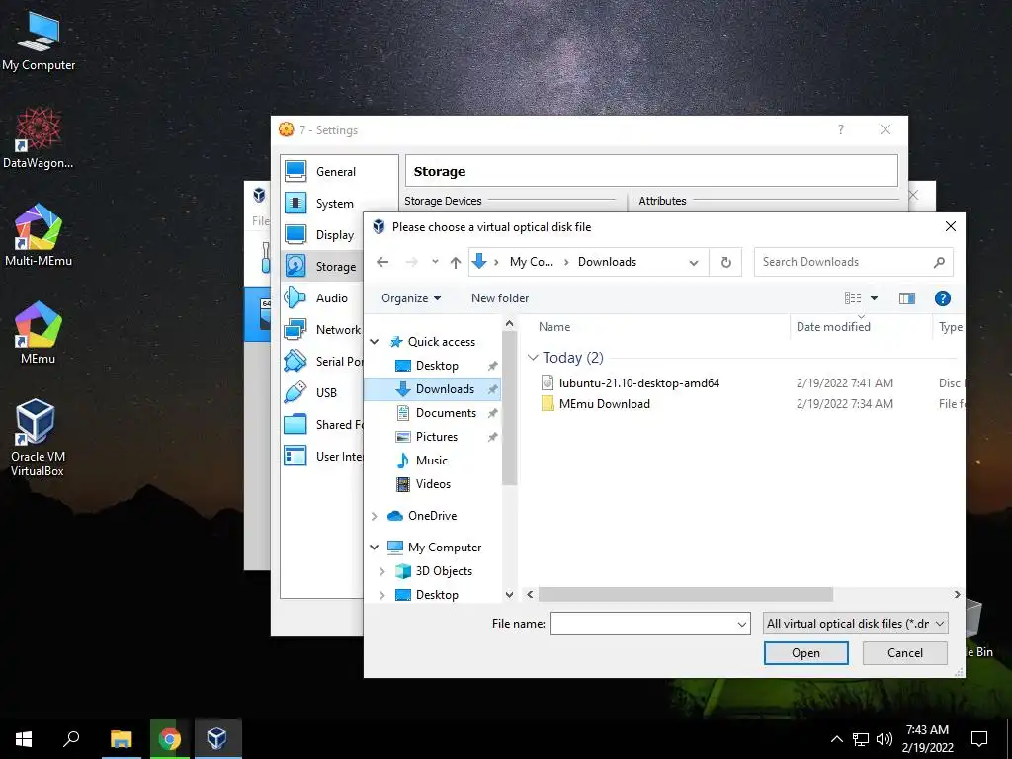Expand 3D Objects tree node

tap(382, 571)
